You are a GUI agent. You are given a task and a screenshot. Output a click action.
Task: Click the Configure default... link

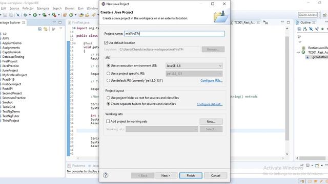[x=210, y=104]
